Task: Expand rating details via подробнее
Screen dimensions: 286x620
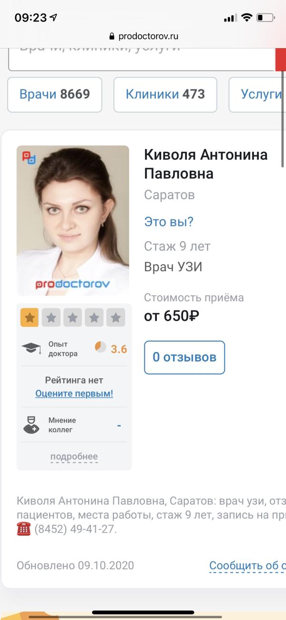Action: (x=74, y=457)
